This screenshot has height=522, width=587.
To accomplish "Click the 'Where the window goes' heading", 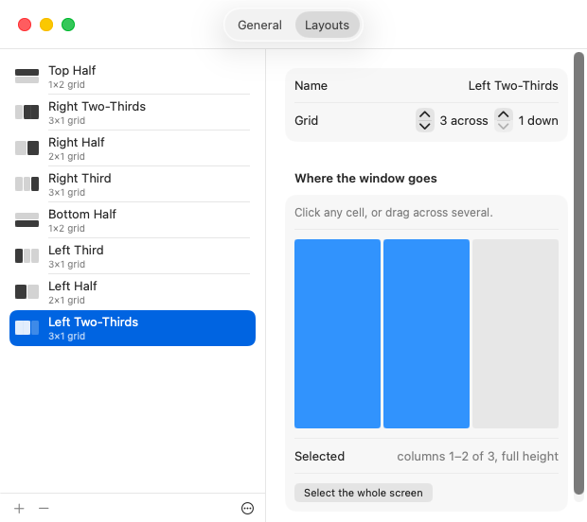I will [x=365, y=178].
